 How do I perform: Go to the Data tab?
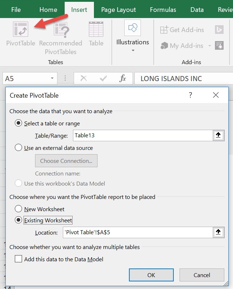(x=197, y=10)
